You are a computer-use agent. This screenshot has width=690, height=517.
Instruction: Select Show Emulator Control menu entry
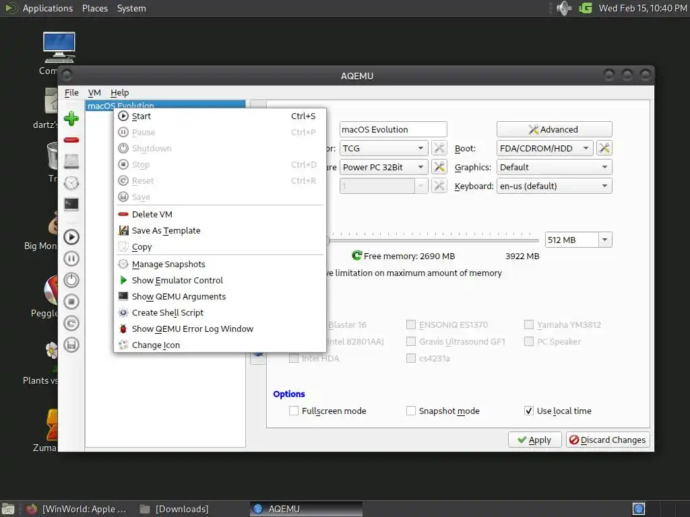(220, 281)
